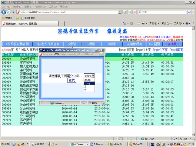Screen dimensions: 196x147
Task: Select 'tony' in the branch dropdown list
Action: click(x=88, y=83)
